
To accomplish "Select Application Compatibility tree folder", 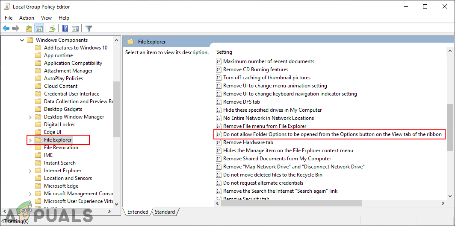I will [73, 63].
